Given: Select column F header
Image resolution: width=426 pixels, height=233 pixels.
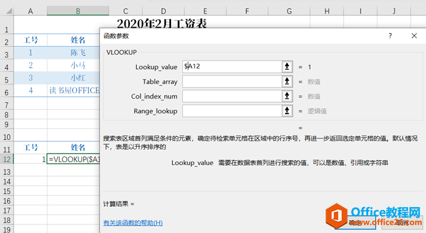Looking at the screenshot, I should (x=247, y=11).
